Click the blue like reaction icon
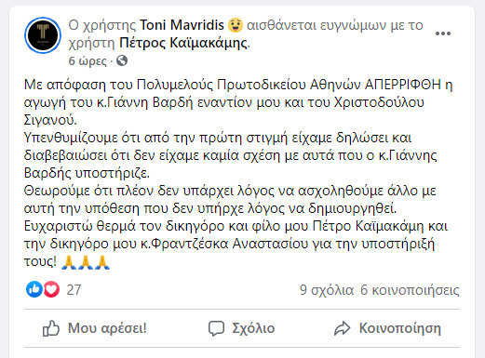Screen dimensions: 485x358 (34, 289)
